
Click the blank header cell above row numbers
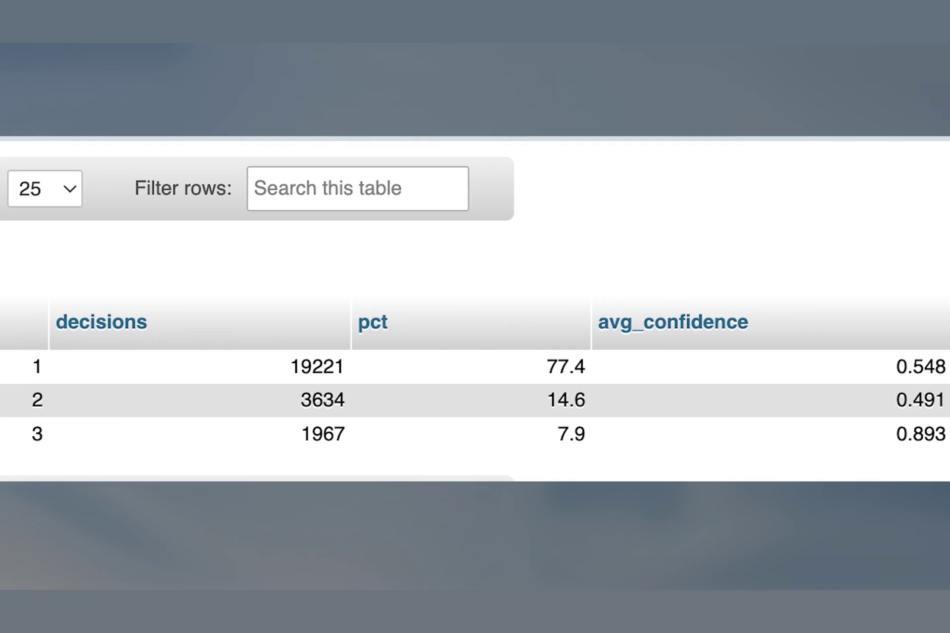coord(24,322)
